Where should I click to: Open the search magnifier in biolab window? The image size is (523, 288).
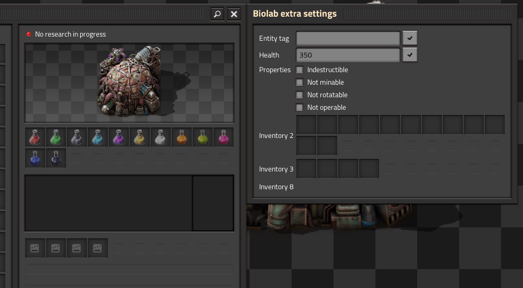217,14
